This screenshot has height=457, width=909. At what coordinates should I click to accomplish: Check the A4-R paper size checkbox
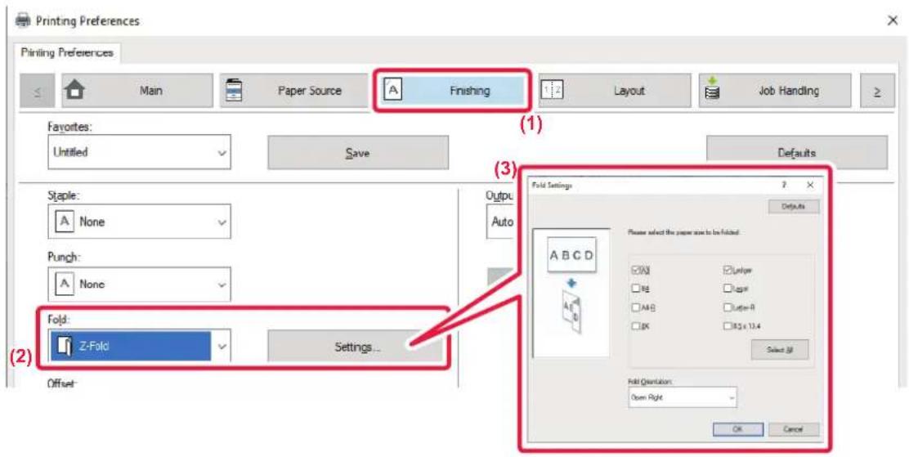[x=637, y=307]
